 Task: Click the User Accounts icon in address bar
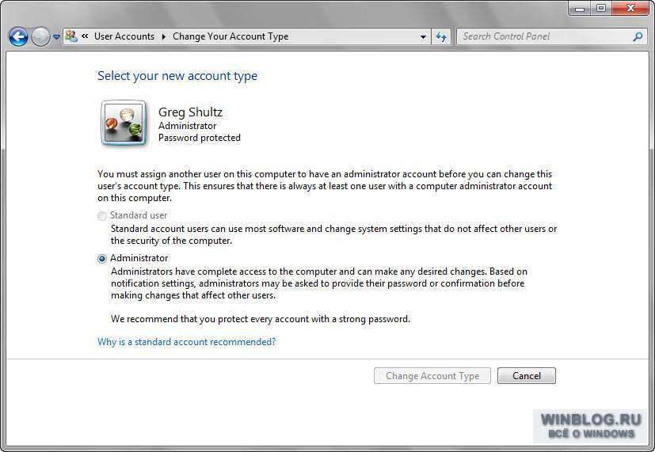(x=71, y=36)
